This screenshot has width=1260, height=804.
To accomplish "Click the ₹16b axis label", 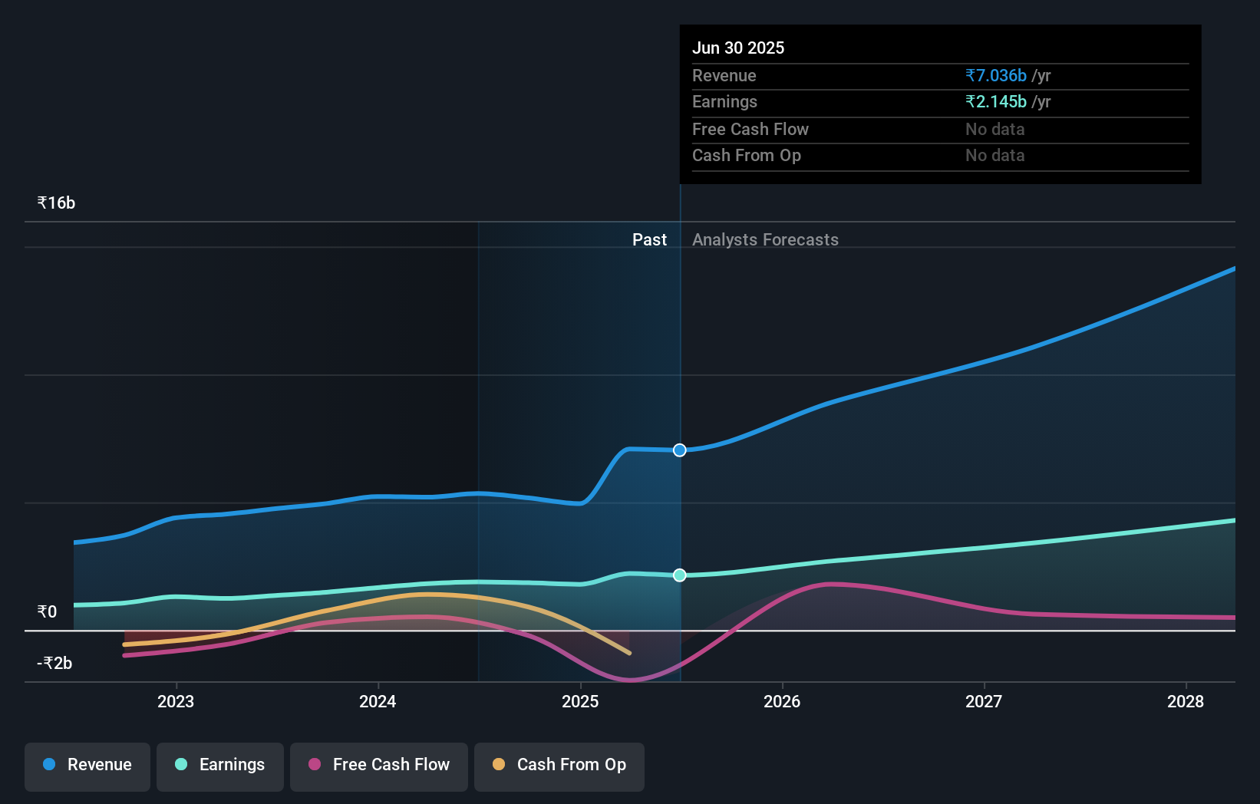I will click(54, 203).
